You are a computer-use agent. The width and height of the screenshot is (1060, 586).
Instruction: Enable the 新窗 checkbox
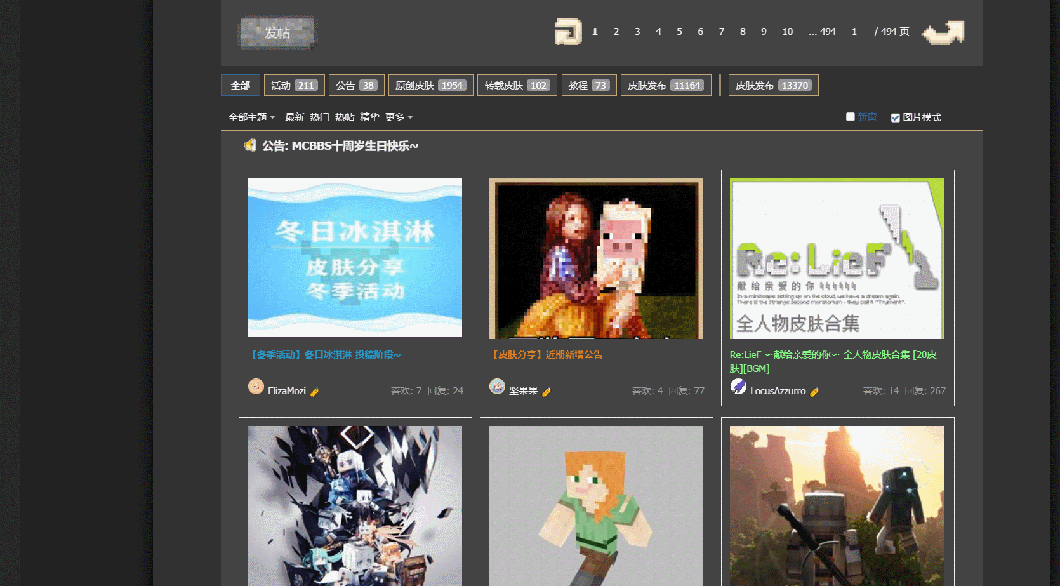click(851, 117)
